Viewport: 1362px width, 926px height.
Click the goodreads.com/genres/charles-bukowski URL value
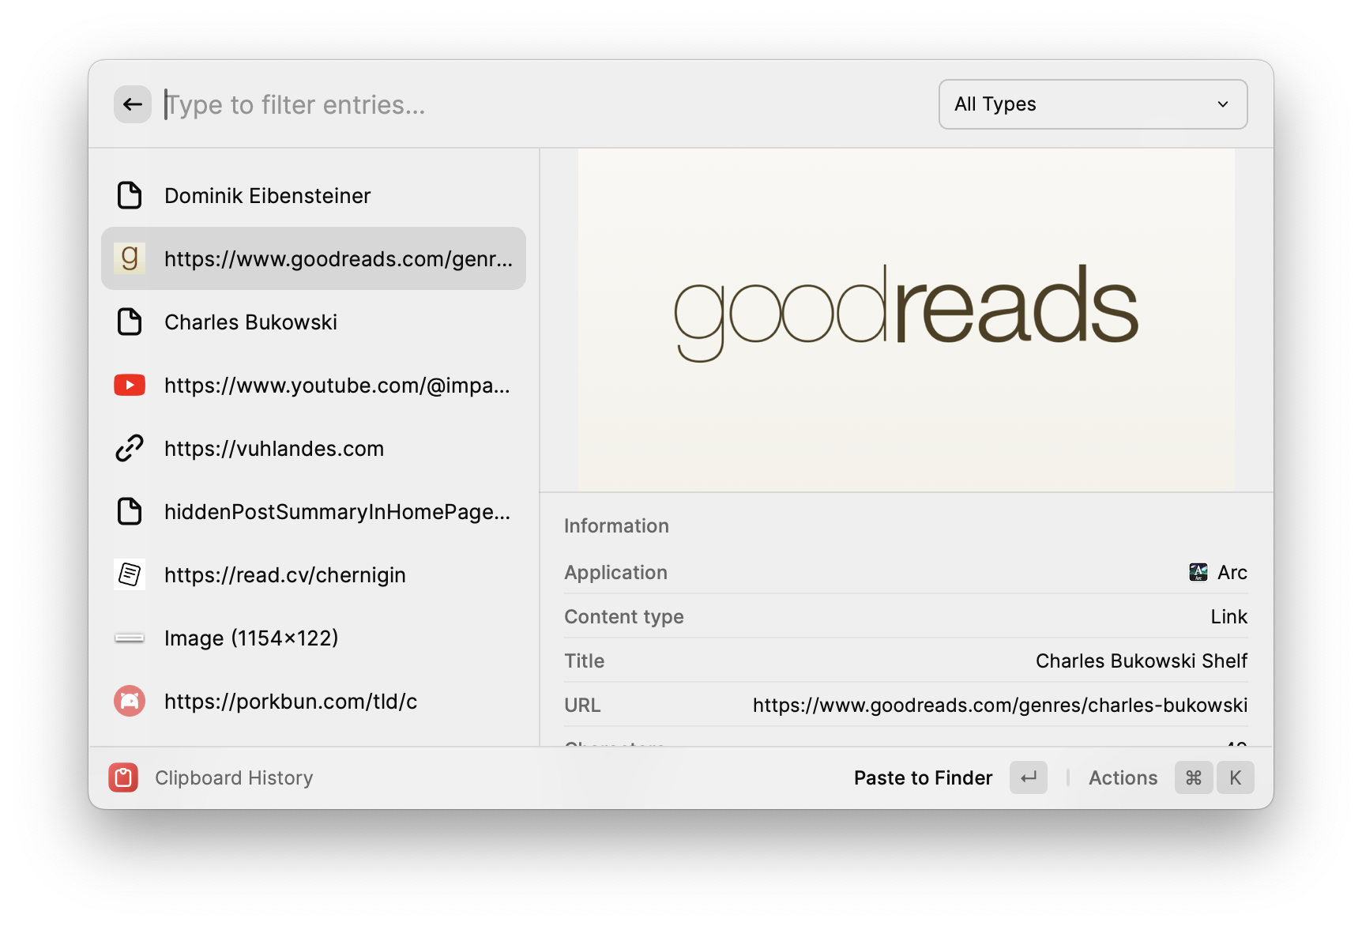1000,705
